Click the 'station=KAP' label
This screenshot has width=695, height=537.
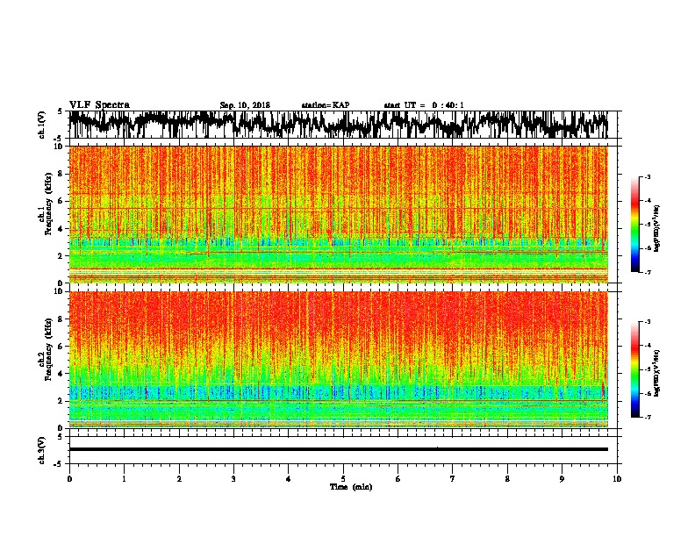click(326, 105)
